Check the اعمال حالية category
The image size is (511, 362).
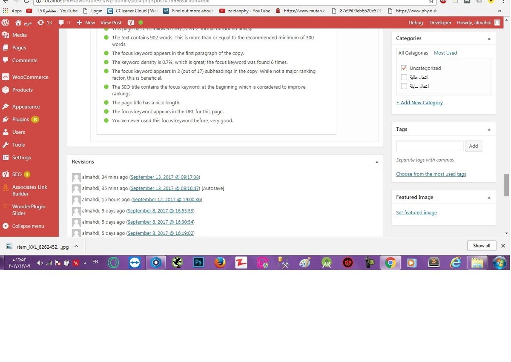click(404, 77)
